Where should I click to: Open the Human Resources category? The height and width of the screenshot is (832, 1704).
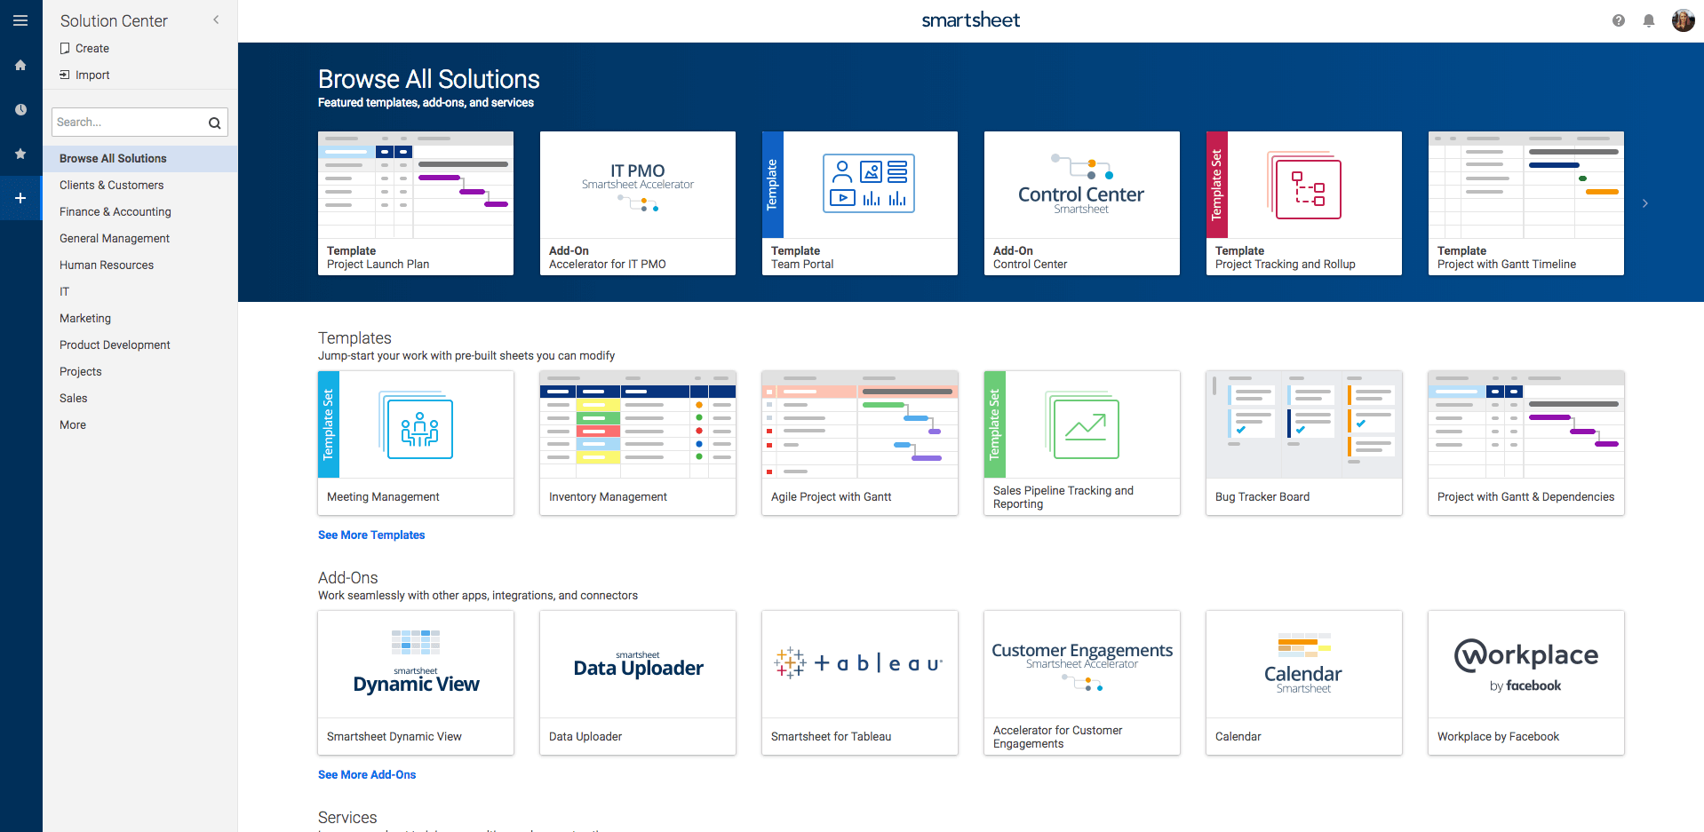[x=106, y=265]
